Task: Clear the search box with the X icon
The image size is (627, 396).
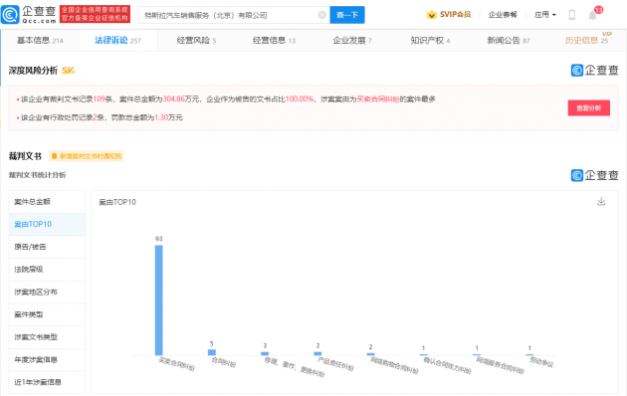Action: pos(321,15)
